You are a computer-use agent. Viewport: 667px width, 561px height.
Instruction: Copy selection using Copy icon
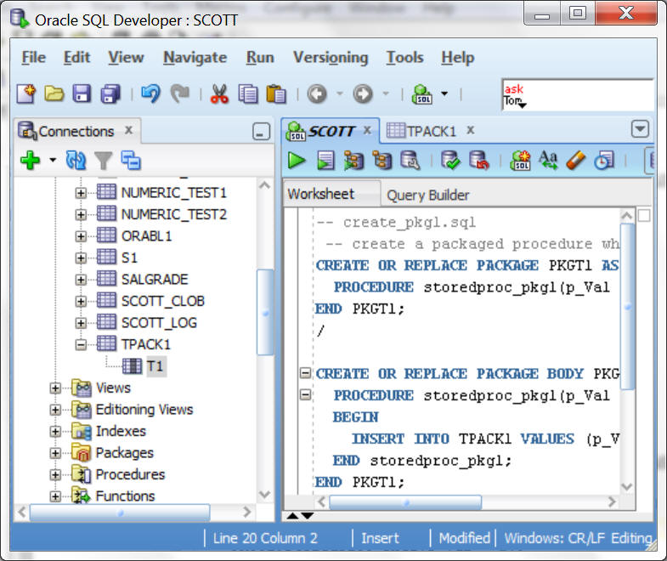(248, 94)
